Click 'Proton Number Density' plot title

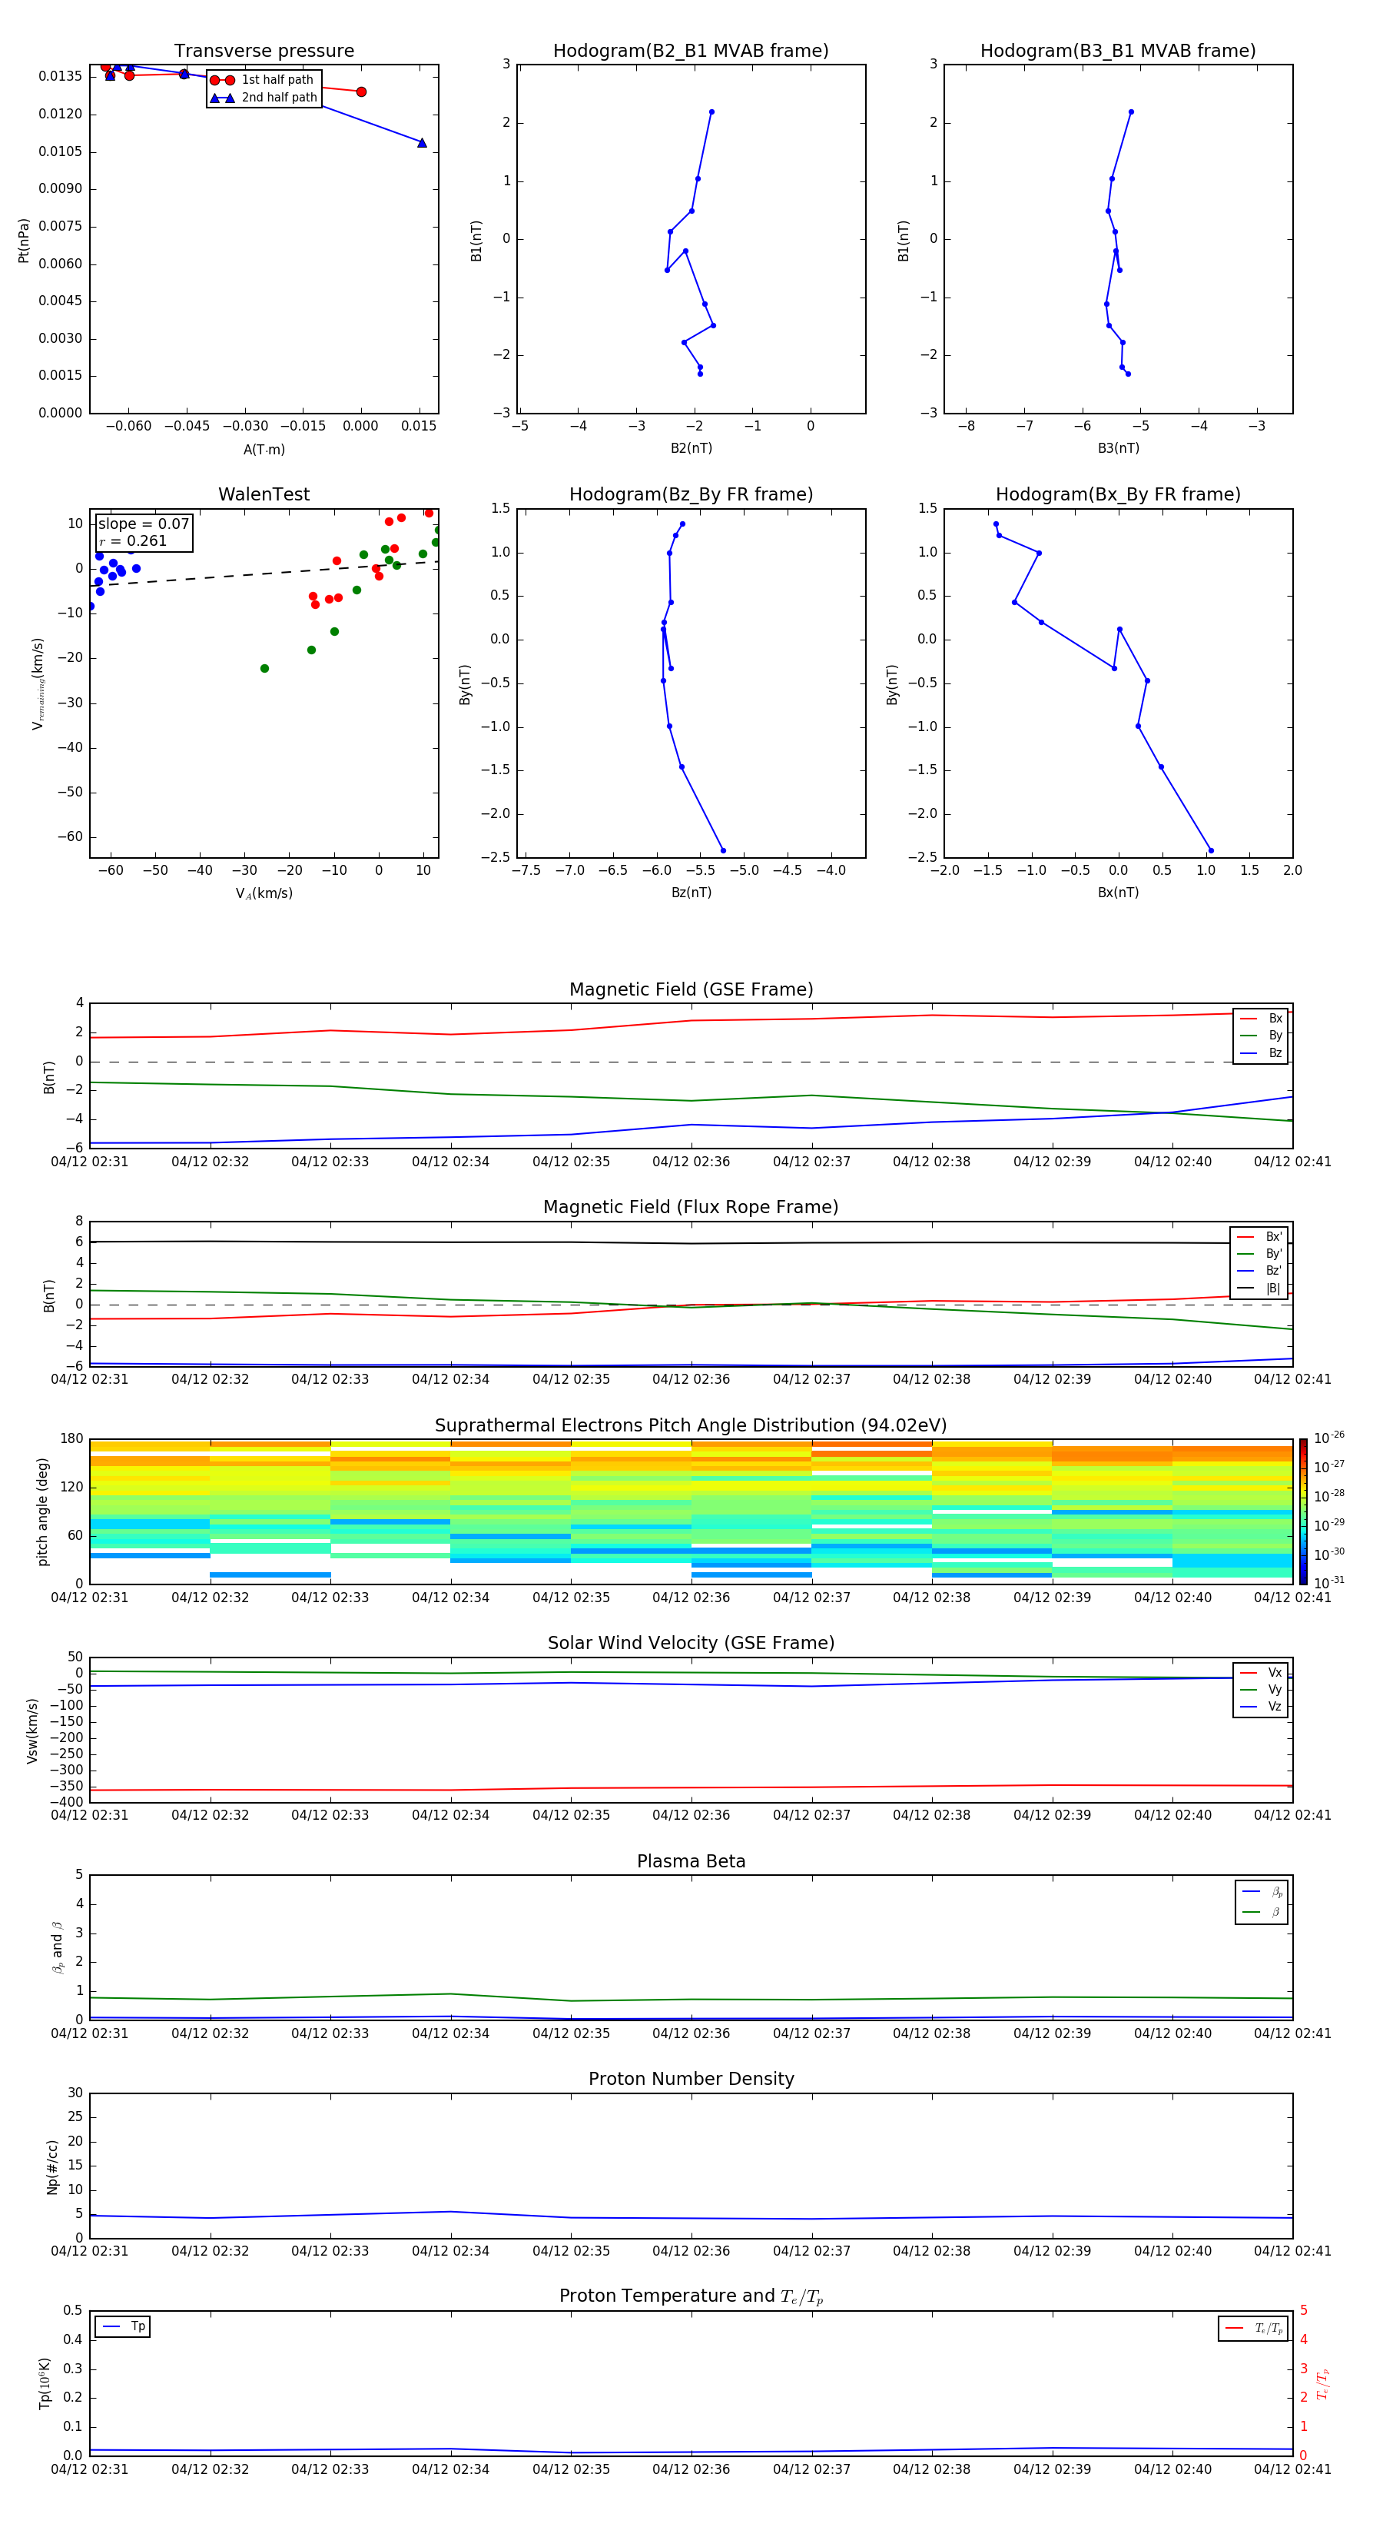pyautogui.click(x=691, y=2079)
